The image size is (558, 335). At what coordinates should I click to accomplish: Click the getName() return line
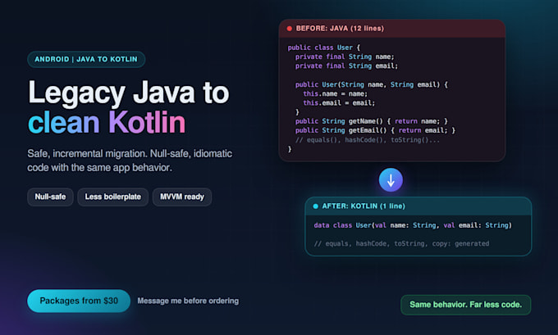tap(372, 121)
